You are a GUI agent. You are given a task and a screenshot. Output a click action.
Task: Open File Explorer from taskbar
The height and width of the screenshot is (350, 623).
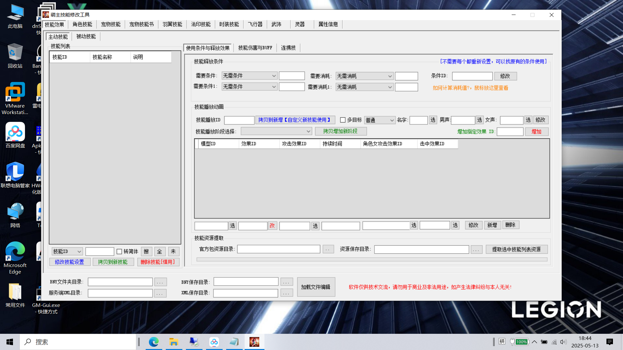point(174,342)
